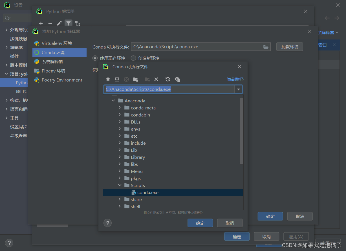Viewport: 346px width, 251px height.
Task: Jump to desktop directory icon
Action: tap(117, 80)
